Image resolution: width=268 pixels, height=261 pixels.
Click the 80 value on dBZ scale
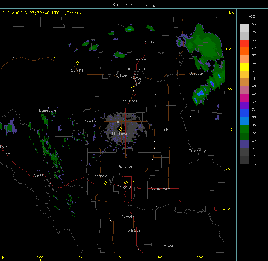[x=254, y=24]
